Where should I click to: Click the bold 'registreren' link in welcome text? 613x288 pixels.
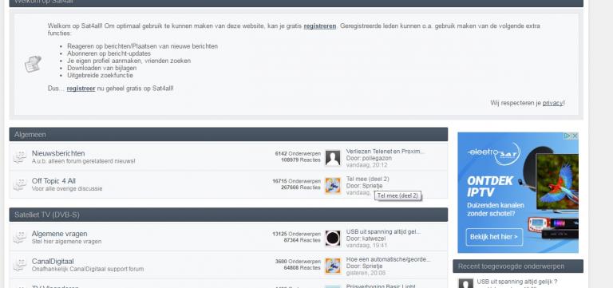320,26
